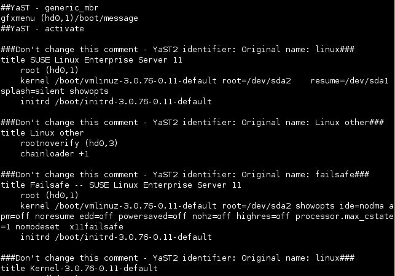Click the 'title Linux other' line
This screenshot has width=395, height=276.
coord(42,133)
